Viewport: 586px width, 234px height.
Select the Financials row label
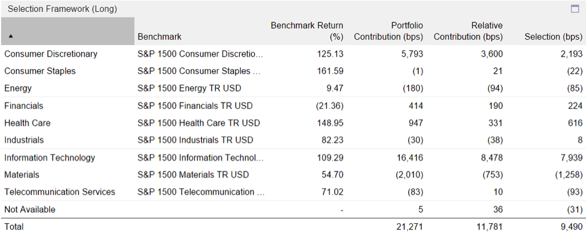[x=23, y=106]
